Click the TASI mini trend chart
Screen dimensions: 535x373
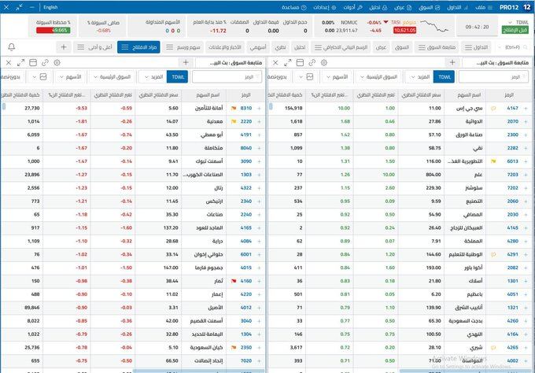[x=434, y=26]
